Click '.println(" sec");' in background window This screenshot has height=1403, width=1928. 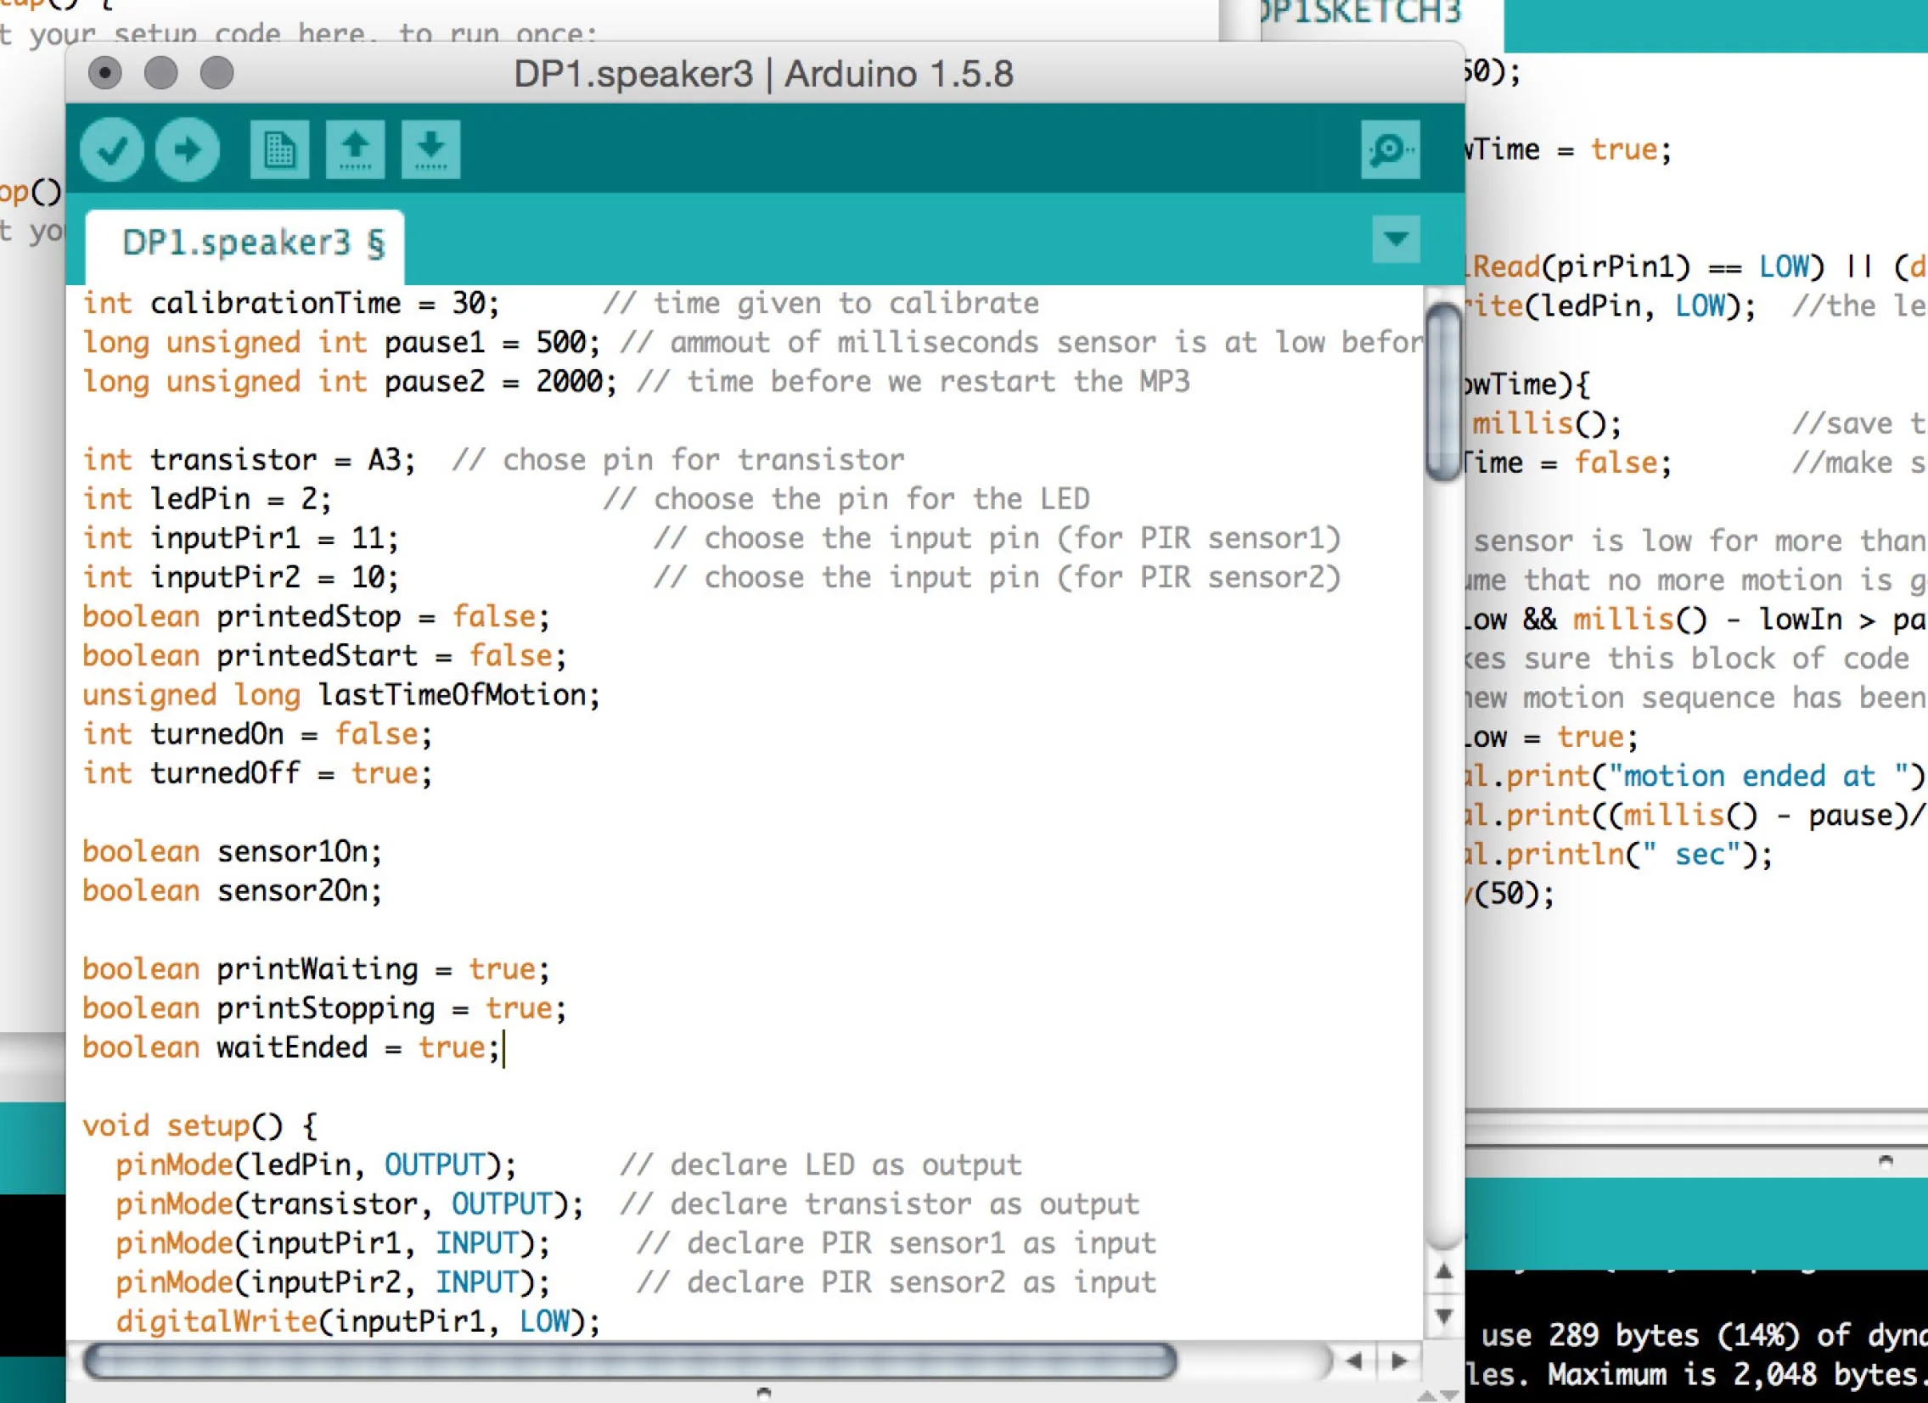(x=1633, y=854)
